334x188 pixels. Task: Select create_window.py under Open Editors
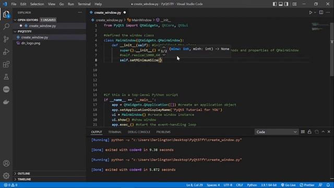[42, 26]
